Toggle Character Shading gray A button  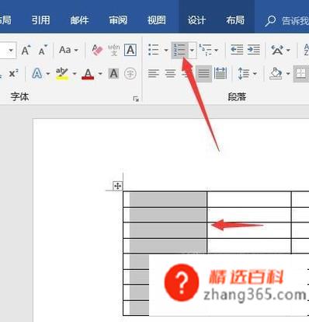(x=113, y=74)
